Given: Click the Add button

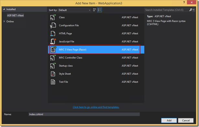Looking at the screenshot, I should [x=169, y=121].
